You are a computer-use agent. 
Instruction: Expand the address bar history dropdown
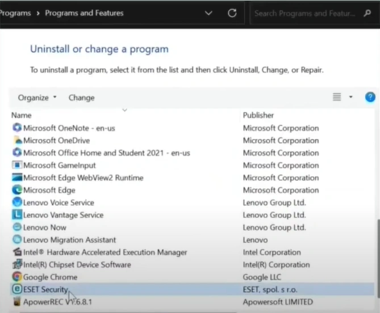208,13
